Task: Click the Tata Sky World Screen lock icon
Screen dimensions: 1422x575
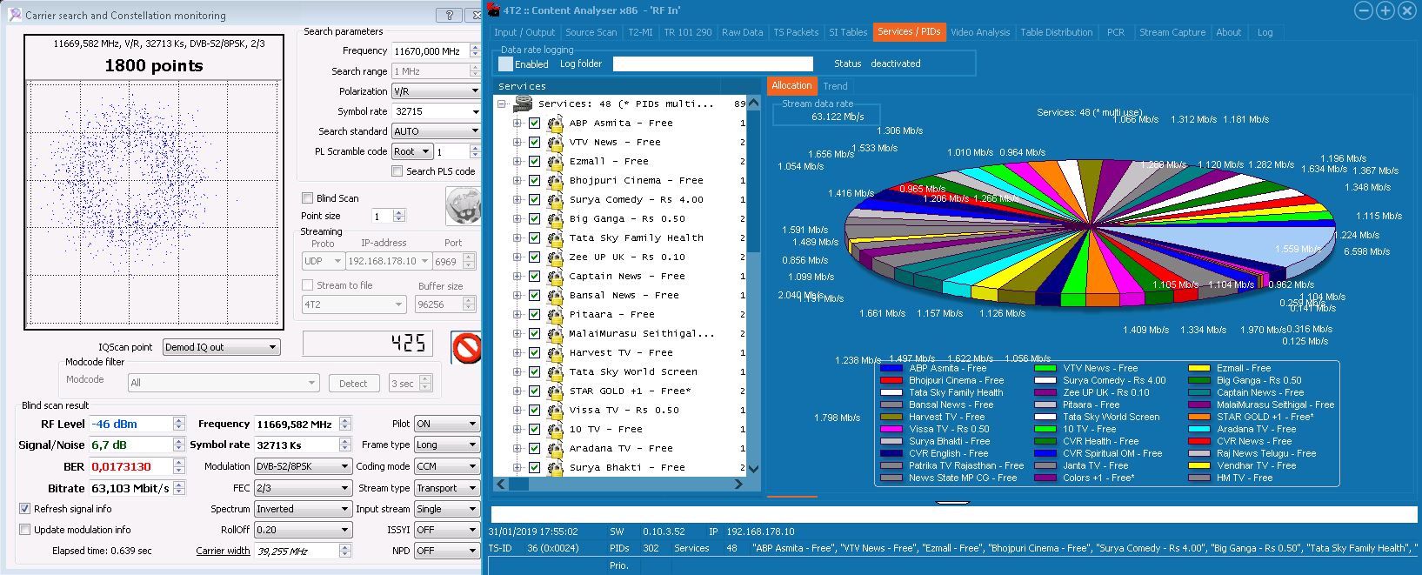Action: (x=555, y=372)
